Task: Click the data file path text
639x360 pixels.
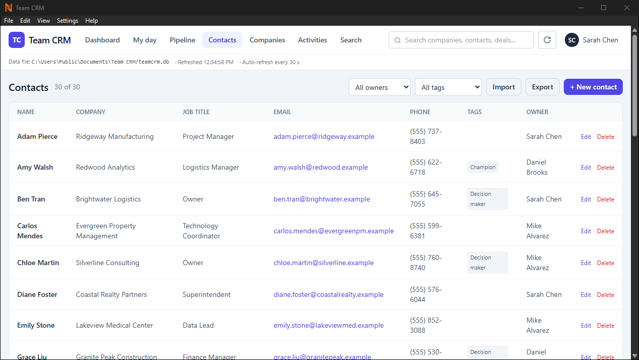Action: [x=100, y=62]
